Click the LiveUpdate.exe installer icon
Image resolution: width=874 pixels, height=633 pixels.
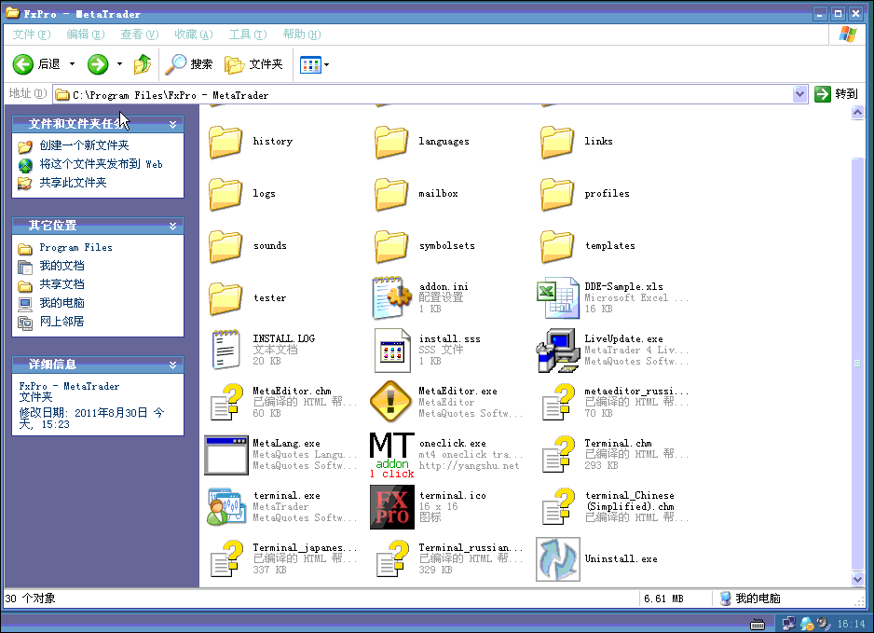coord(558,350)
